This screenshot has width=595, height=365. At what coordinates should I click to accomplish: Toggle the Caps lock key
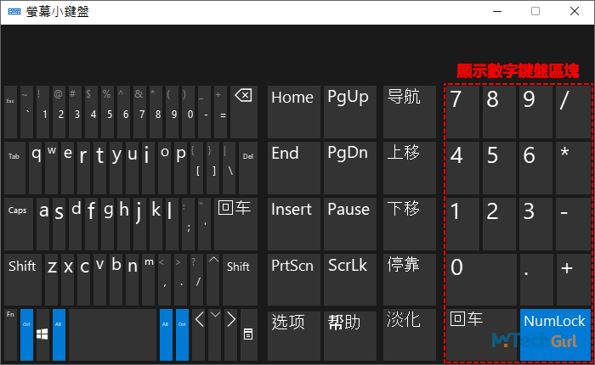tap(18, 221)
